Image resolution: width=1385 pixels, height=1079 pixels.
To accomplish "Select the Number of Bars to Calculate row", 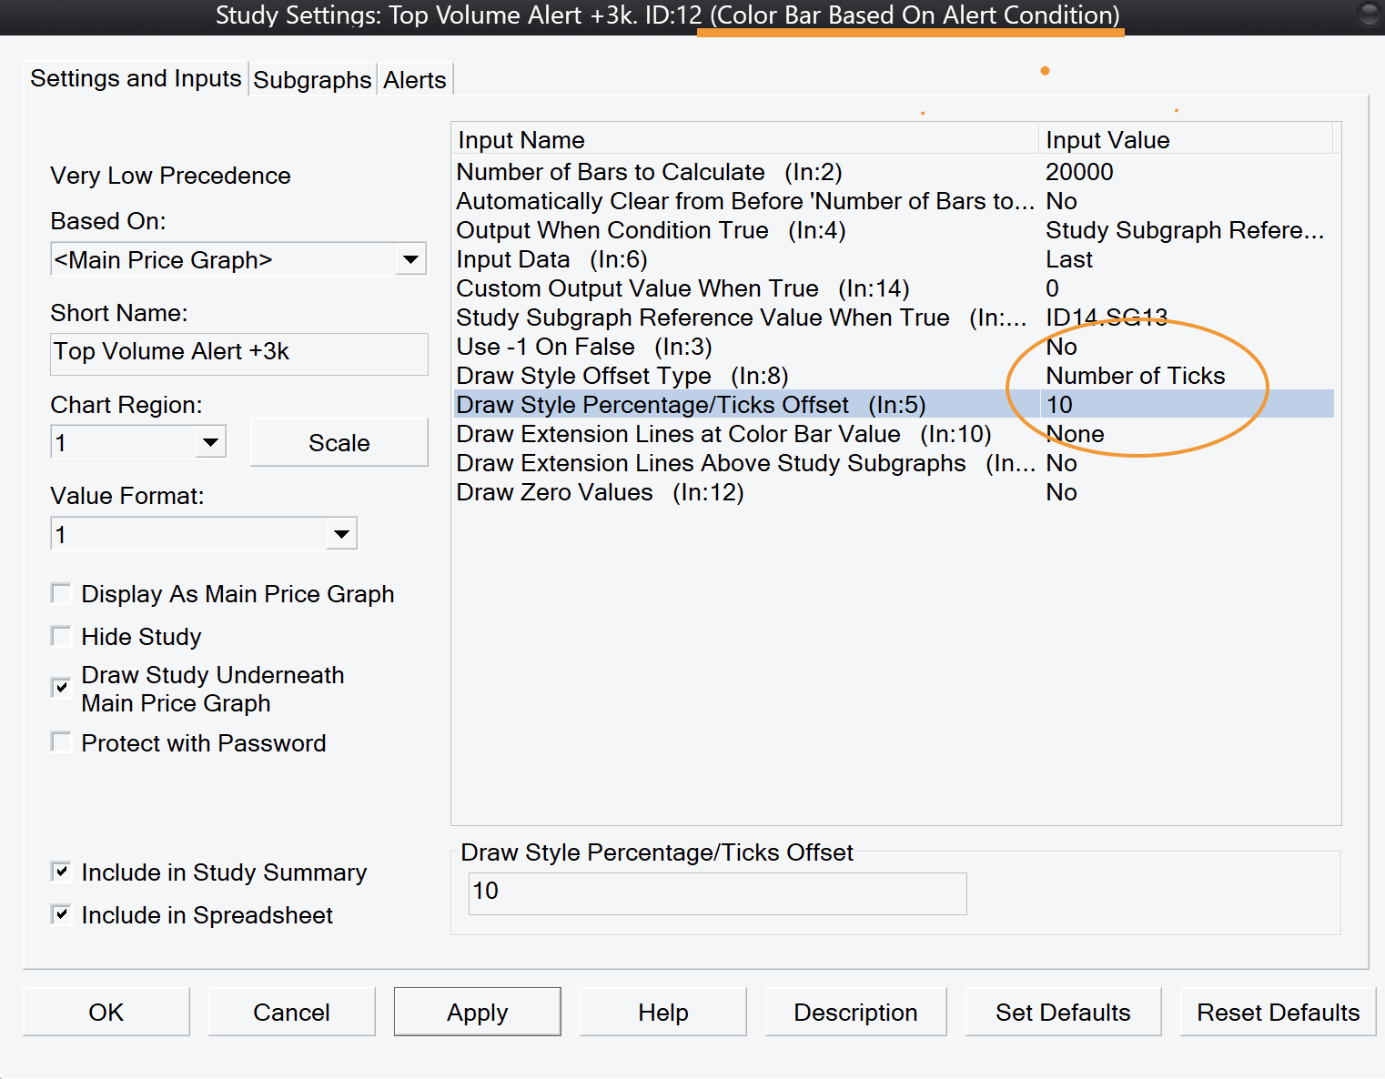I will click(610, 172).
